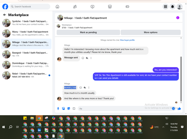The image size is (187, 139).
Task: Click the Mikage conversation header title
Action: point(86,18)
